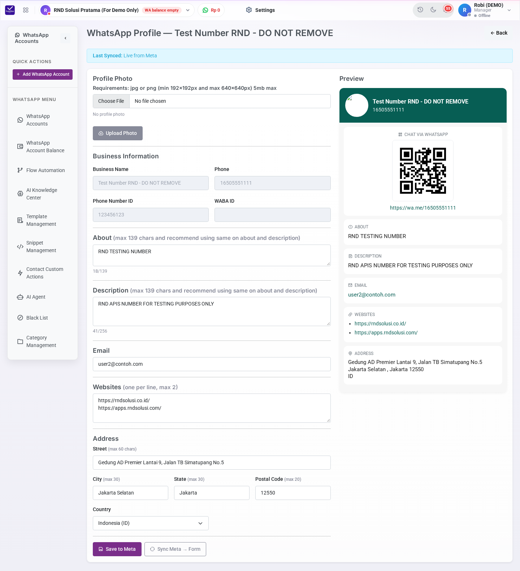Open Flow Automation from the sidebar
Image resolution: width=520 pixels, height=571 pixels.
coord(43,170)
